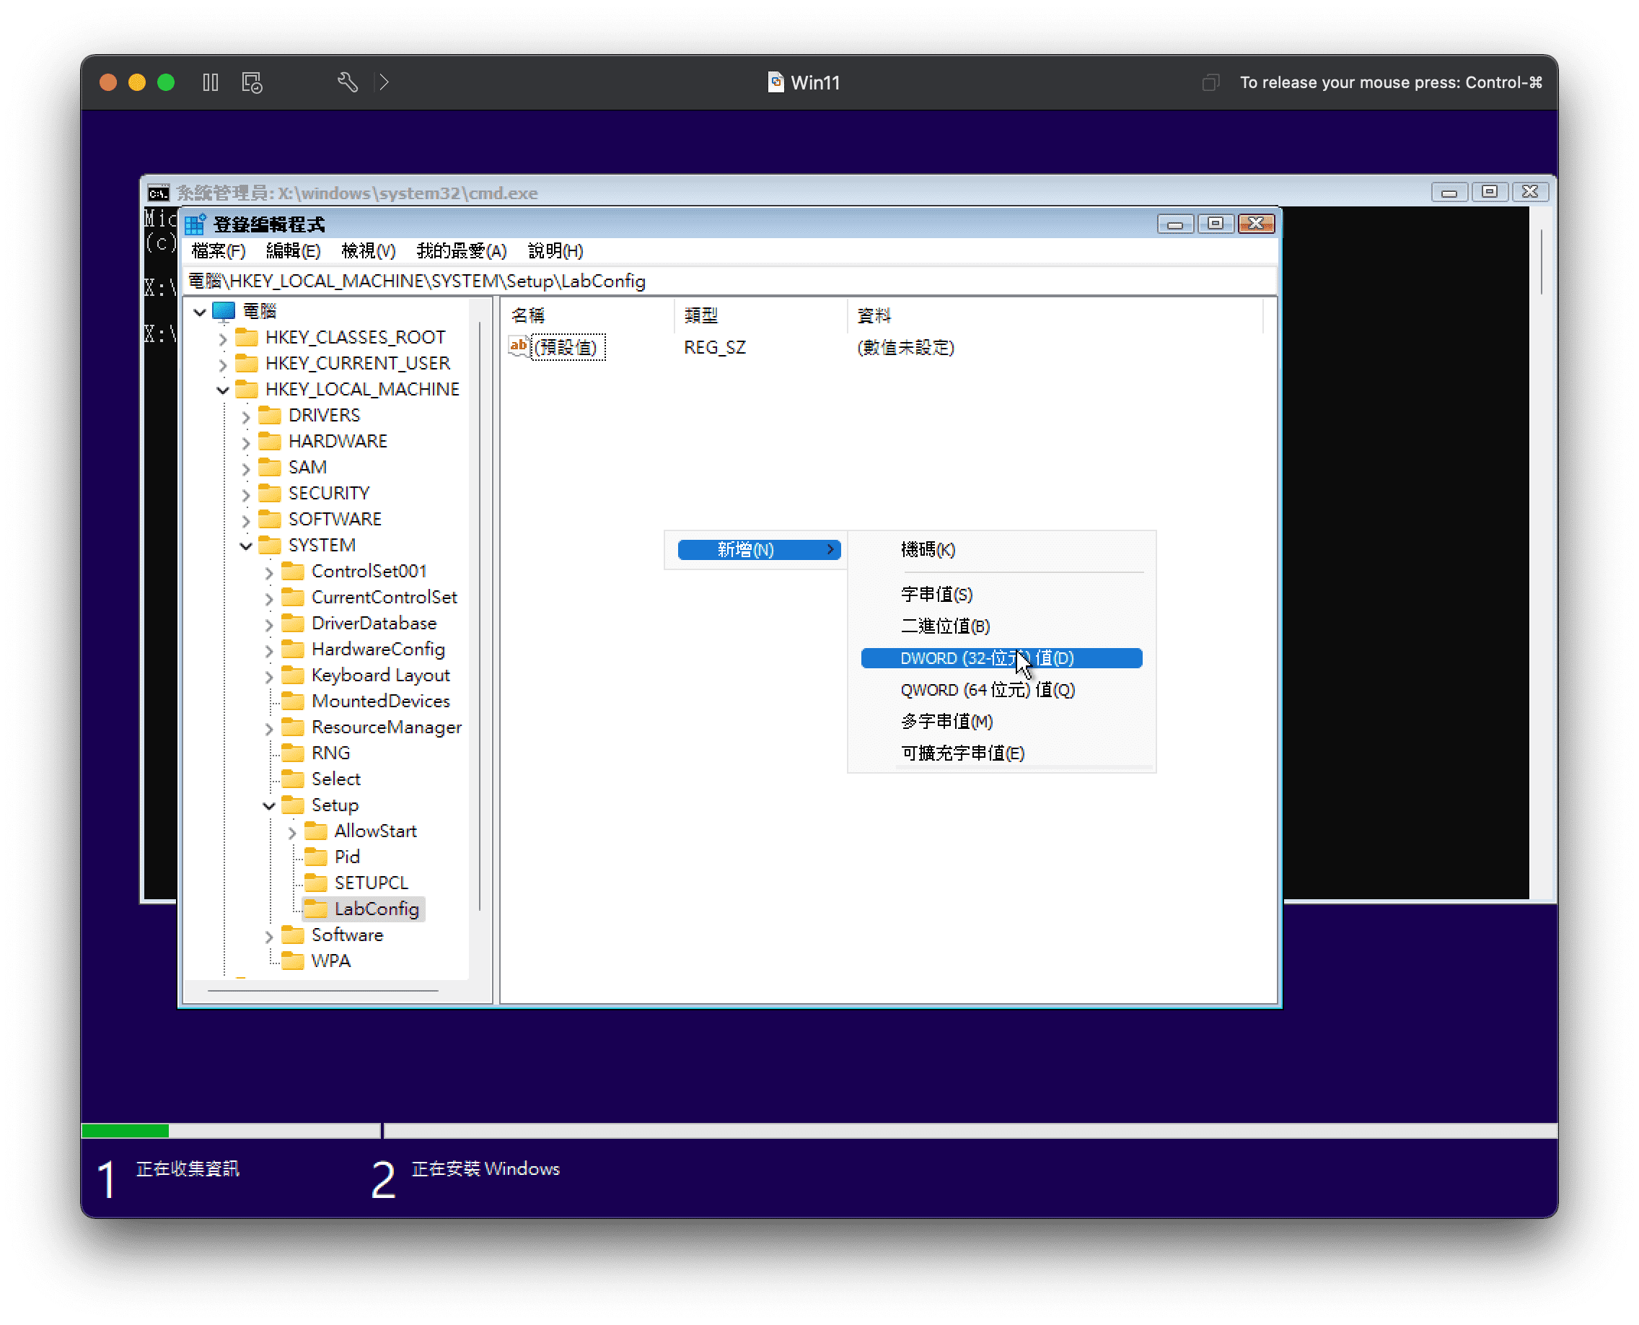This screenshot has height=1325, width=1639.
Task: Select the SETUPCL folder in the tree
Action: (x=371, y=883)
